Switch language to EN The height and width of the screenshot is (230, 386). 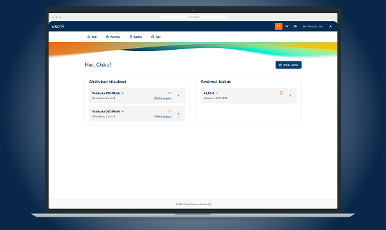(x=295, y=26)
